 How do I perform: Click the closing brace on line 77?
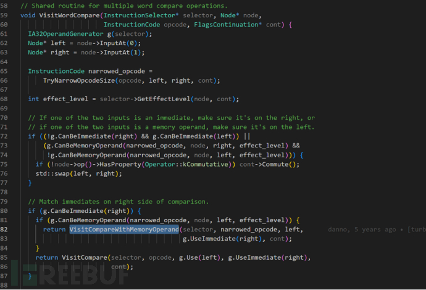pos(30,183)
